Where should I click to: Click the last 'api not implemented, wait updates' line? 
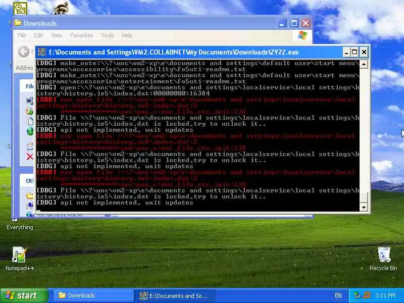coord(115,203)
